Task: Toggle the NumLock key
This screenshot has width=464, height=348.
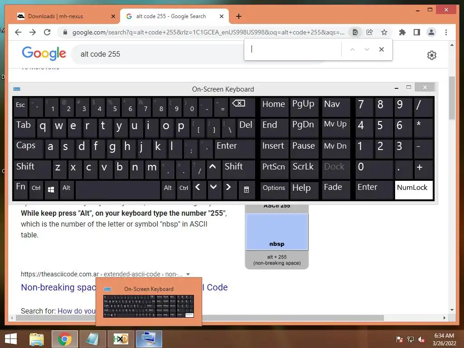Action: 414,190
